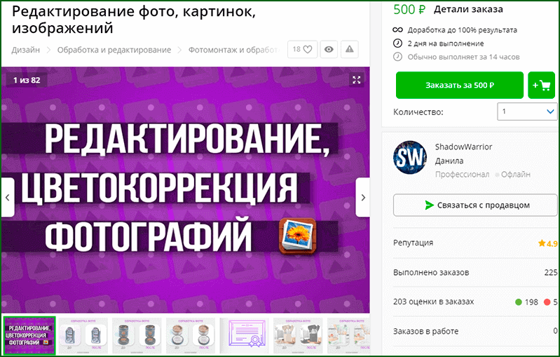The width and height of the screenshot is (560, 357).
Task: Click the star rating 4.9
Action: [x=548, y=243]
